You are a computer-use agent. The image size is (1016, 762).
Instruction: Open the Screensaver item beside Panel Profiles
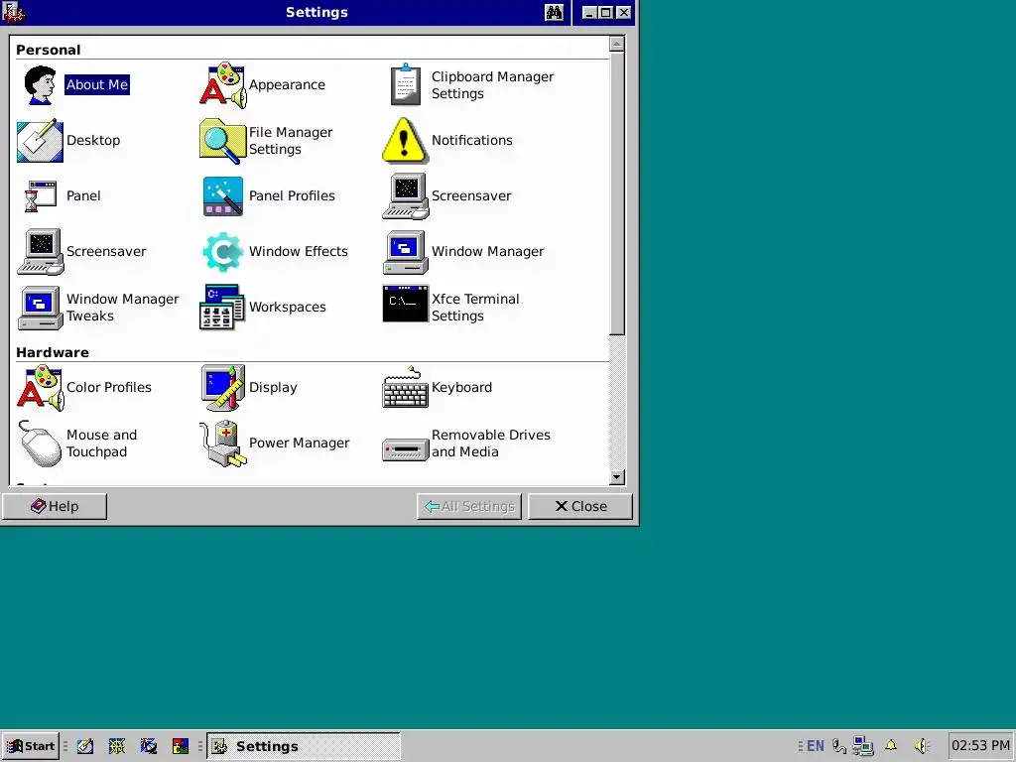pyautogui.click(x=447, y=196)
